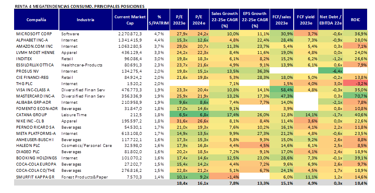Select the SMURFIT KAPPA GR company cell
The height and width of the screenshot is (193, 375).
[35, 176]
